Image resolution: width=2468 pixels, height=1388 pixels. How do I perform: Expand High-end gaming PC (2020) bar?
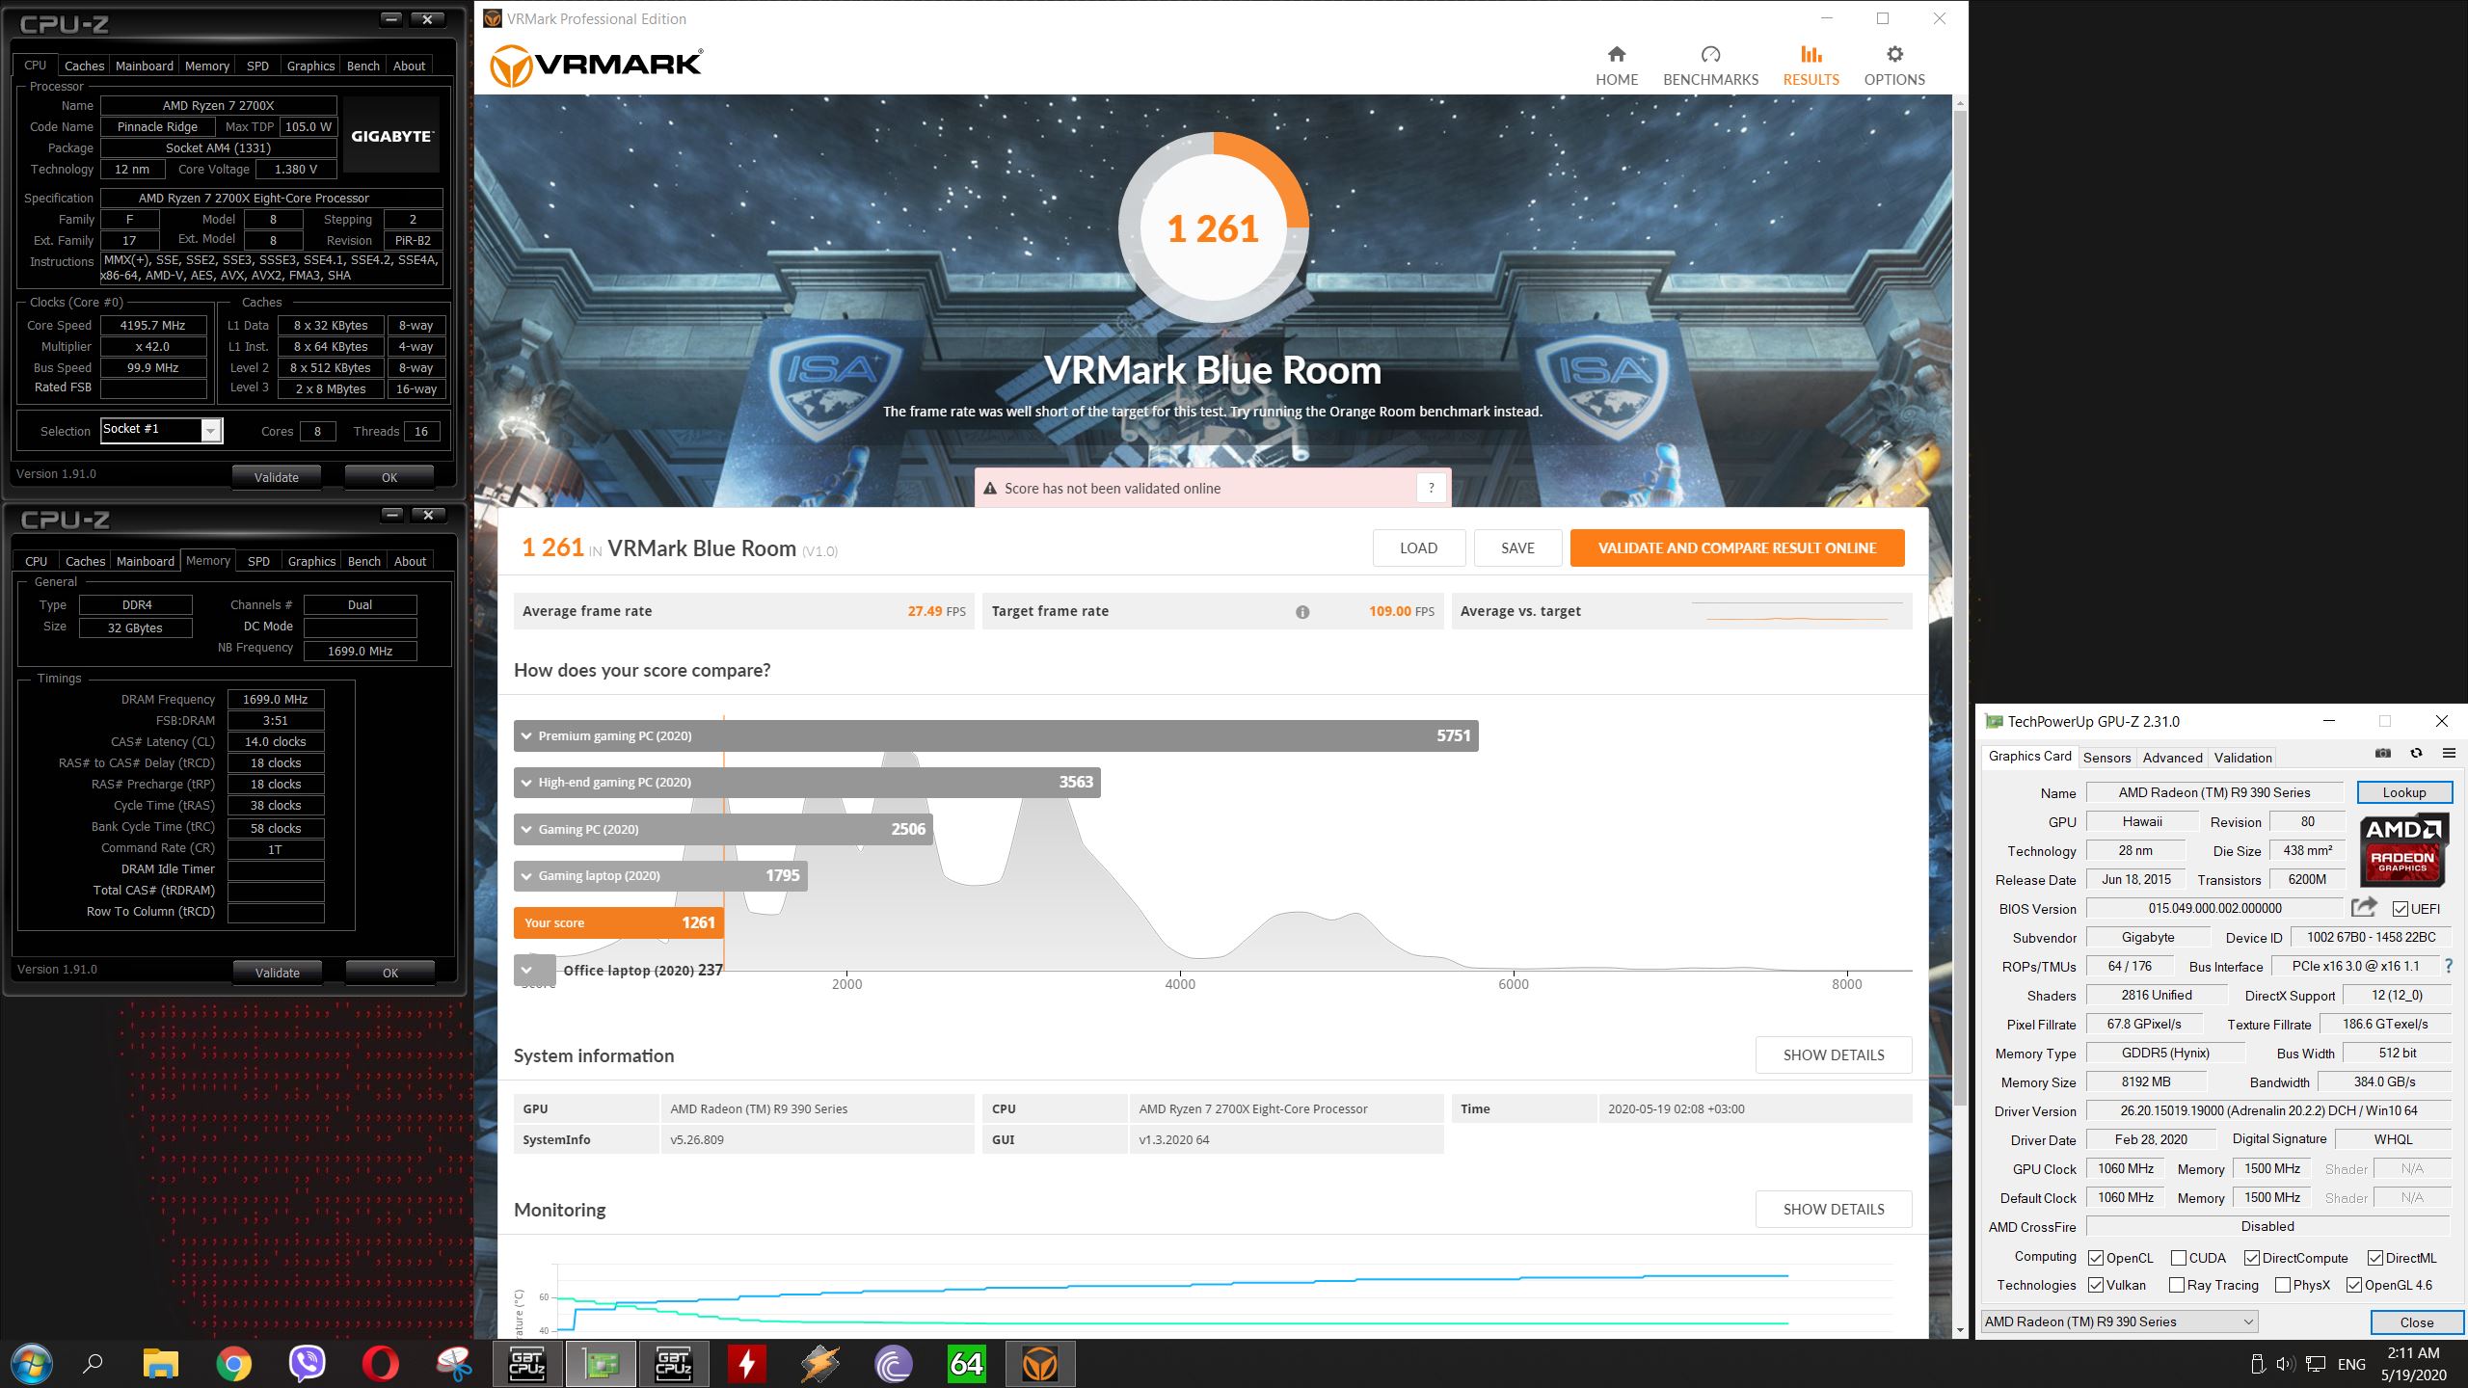click(807, 782)
